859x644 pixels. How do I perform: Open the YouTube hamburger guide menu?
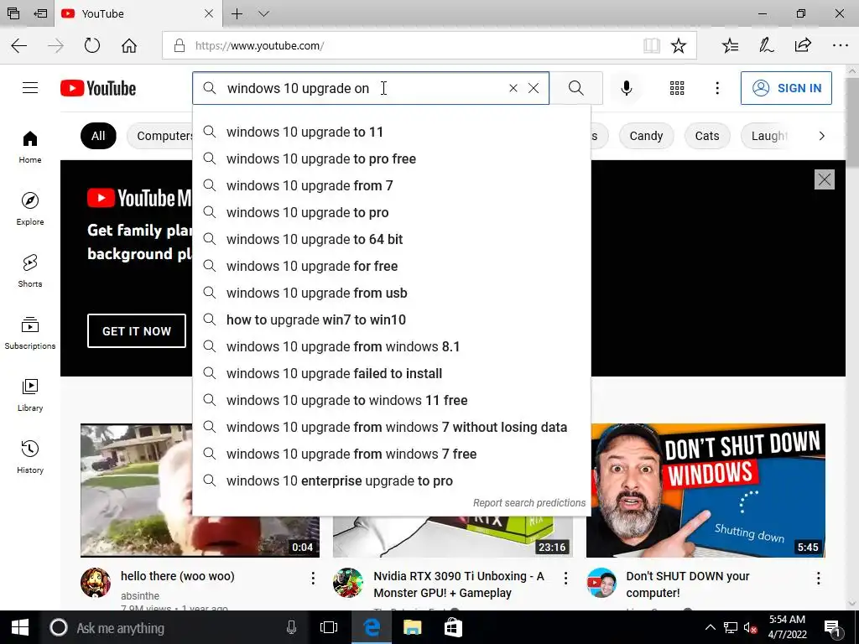[30, 87]
